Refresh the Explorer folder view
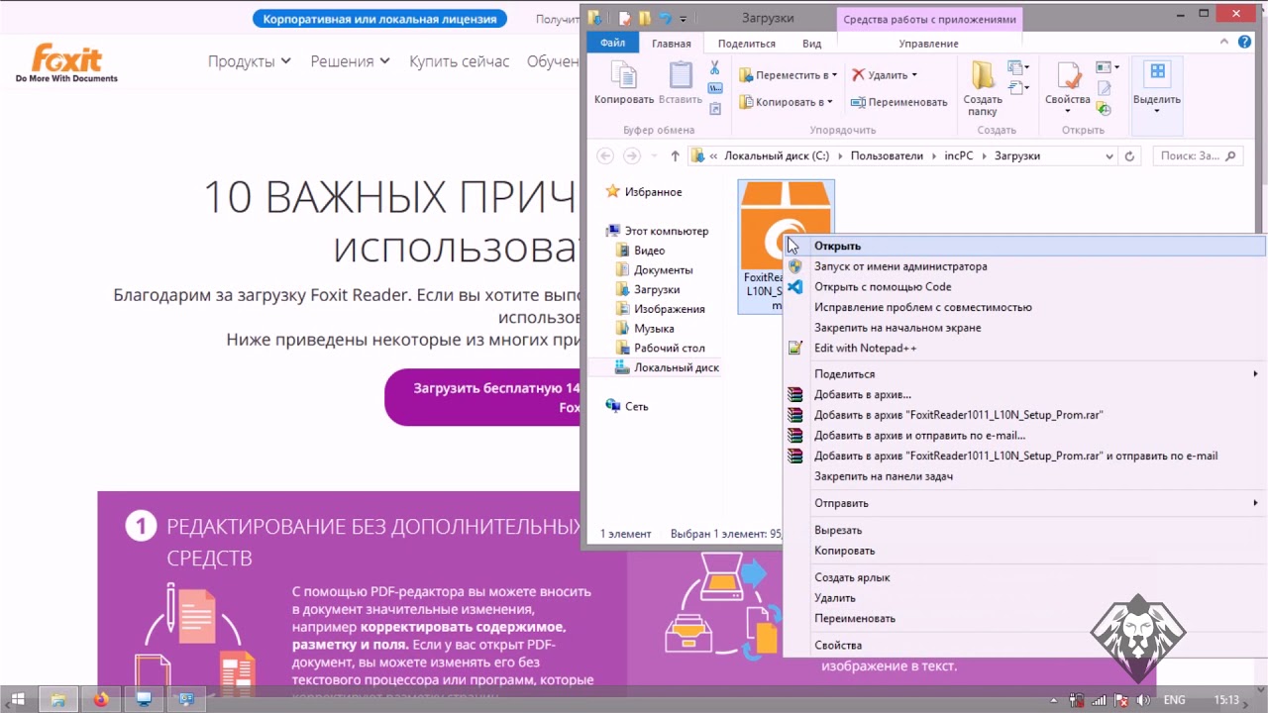Screen dimensions: 1268x713 point(1129,156)
